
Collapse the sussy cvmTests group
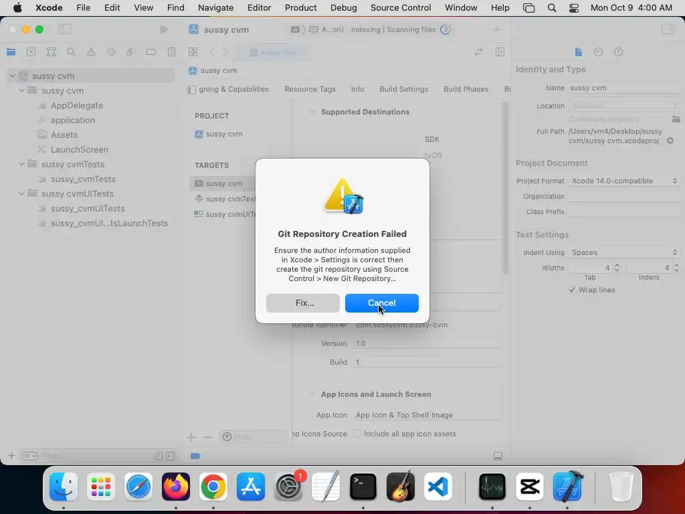tap(22, 165)
